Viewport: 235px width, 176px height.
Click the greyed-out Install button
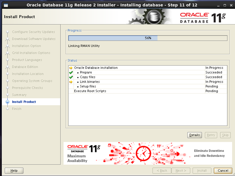click(202, 171)
